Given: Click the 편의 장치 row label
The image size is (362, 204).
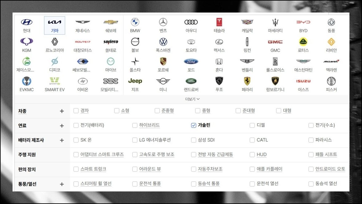Looking at the screenshot, I should click(x=27, y=169).
